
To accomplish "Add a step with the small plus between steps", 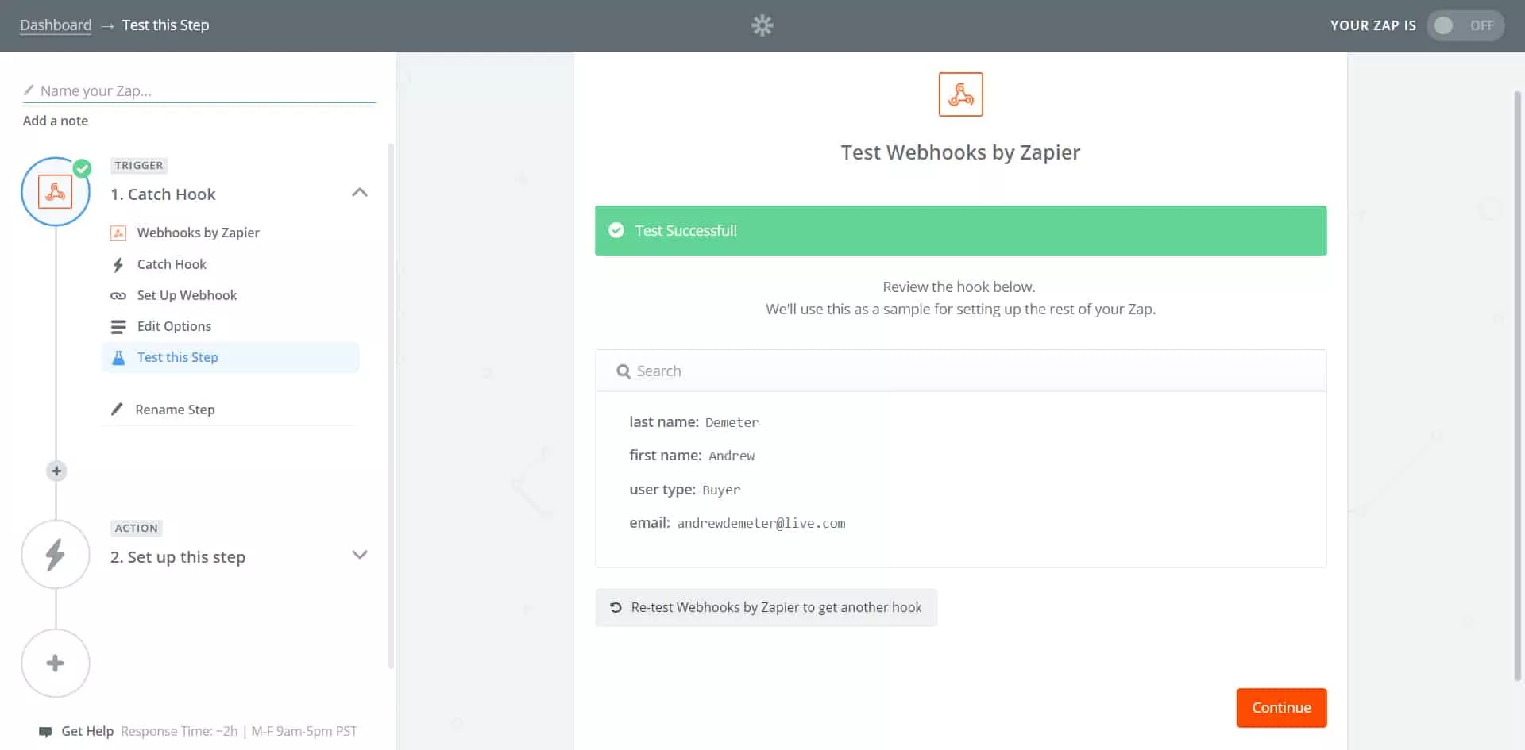I will click(x=56, y=471).
